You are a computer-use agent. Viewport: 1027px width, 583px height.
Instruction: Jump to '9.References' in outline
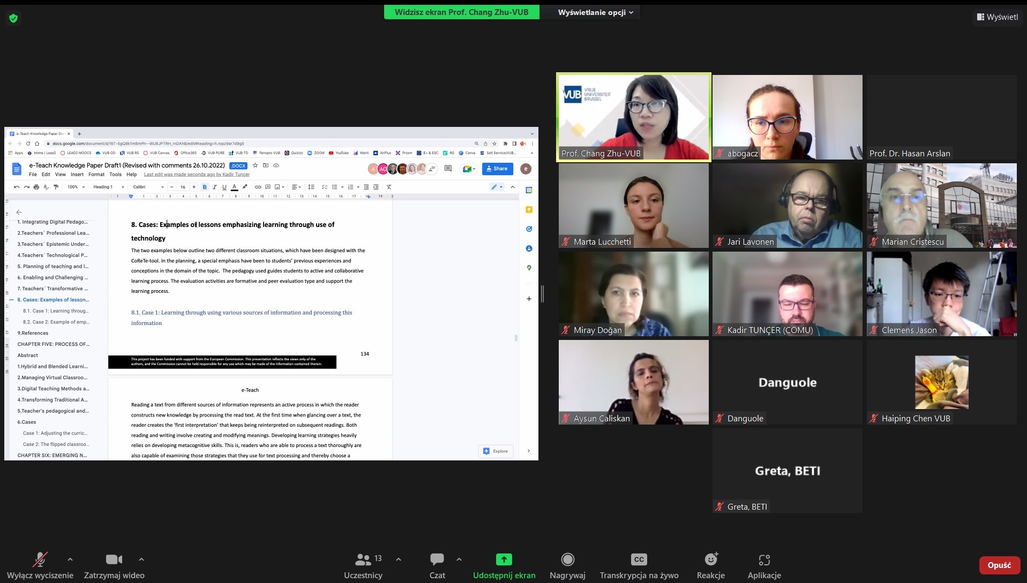[x=33, y=333]
